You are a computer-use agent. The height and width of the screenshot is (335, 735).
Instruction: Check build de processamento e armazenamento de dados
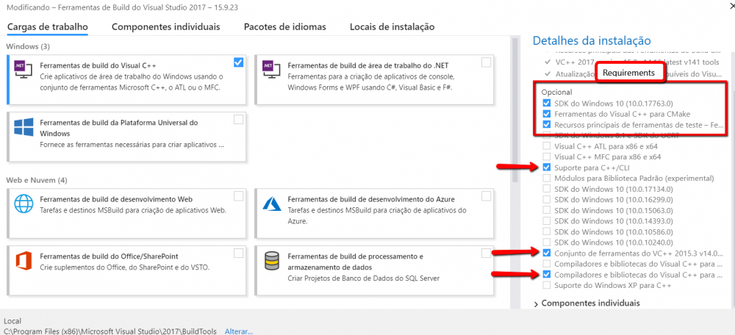pos(486,253)
